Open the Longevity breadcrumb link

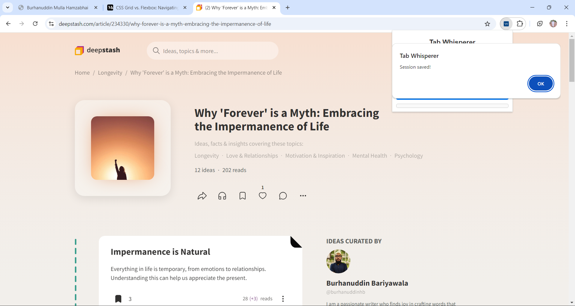[110, 73]
